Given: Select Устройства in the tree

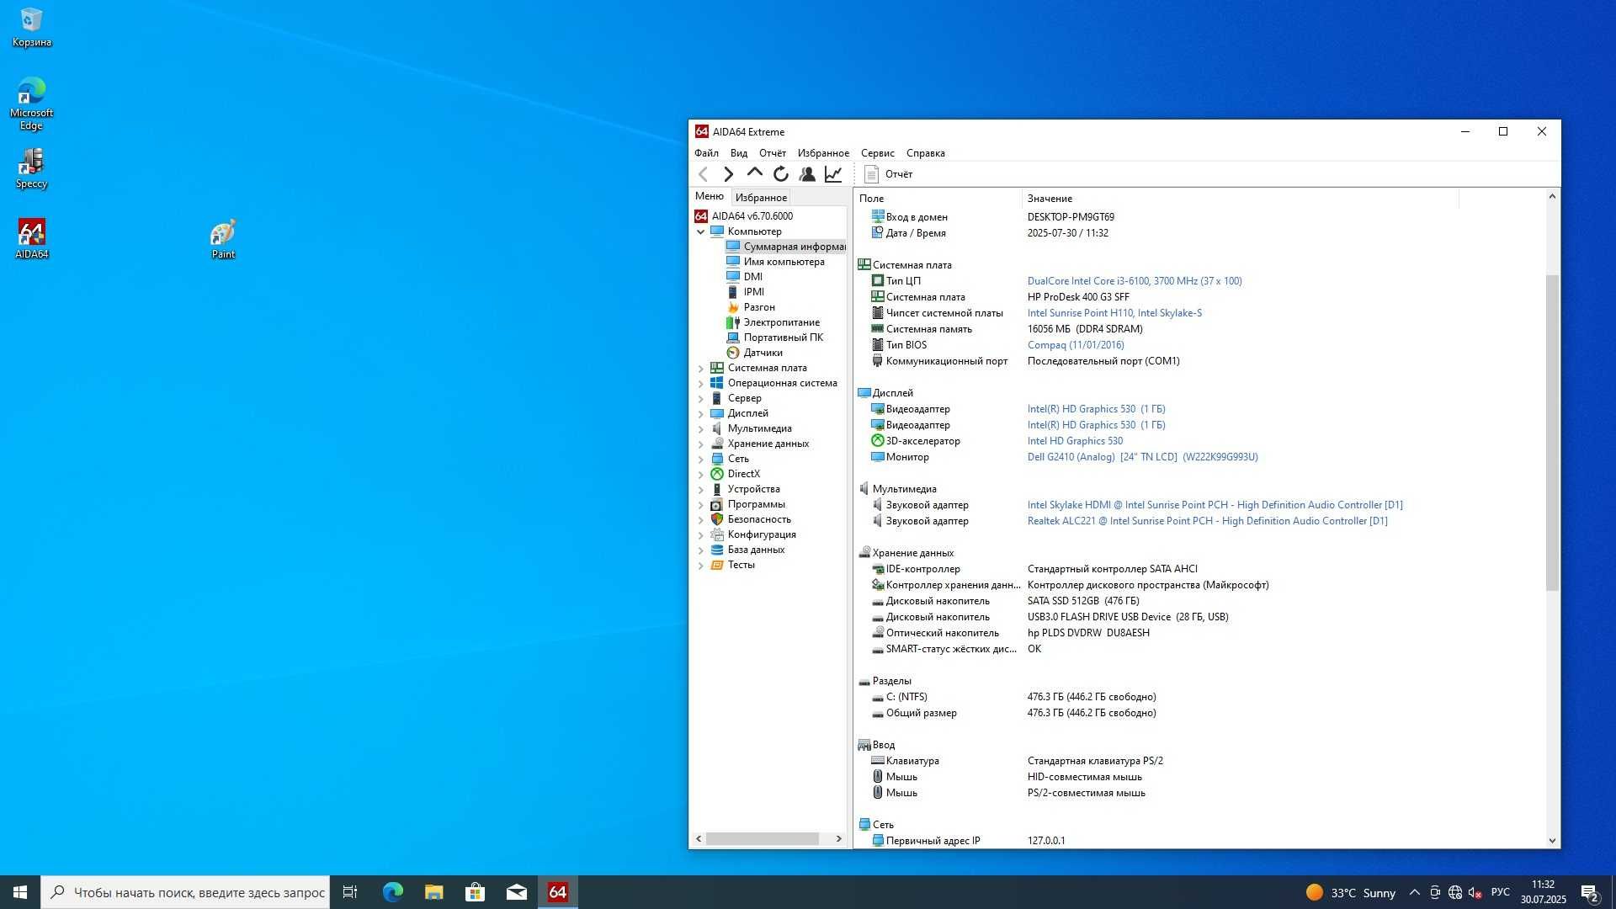Looking at the screenshot, I should 745,489.
